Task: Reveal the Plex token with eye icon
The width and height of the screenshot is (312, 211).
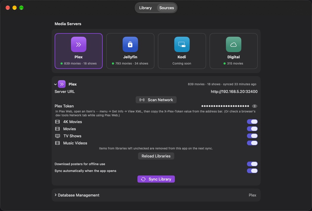Action: point(254,106)
